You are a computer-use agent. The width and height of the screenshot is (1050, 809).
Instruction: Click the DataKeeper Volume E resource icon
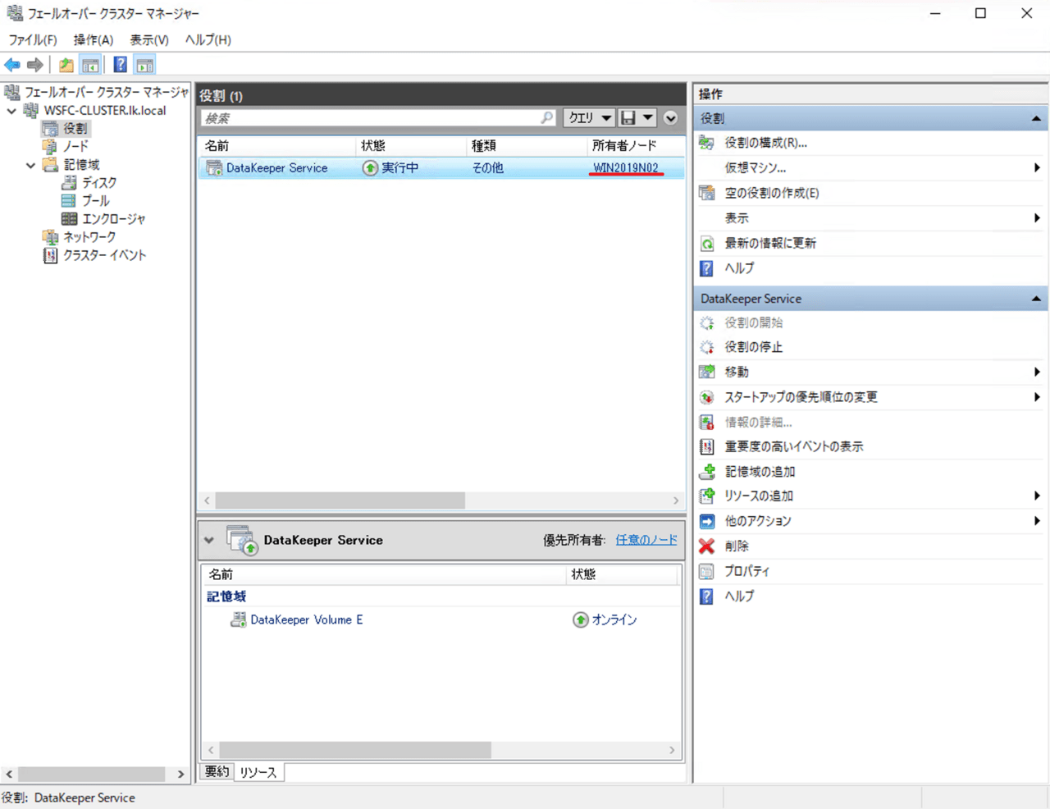pos(238,619)
